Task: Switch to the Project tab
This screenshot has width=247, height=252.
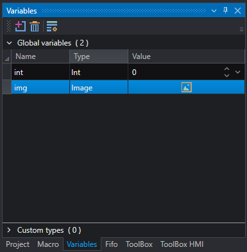Action: click(x=18, y=244)
